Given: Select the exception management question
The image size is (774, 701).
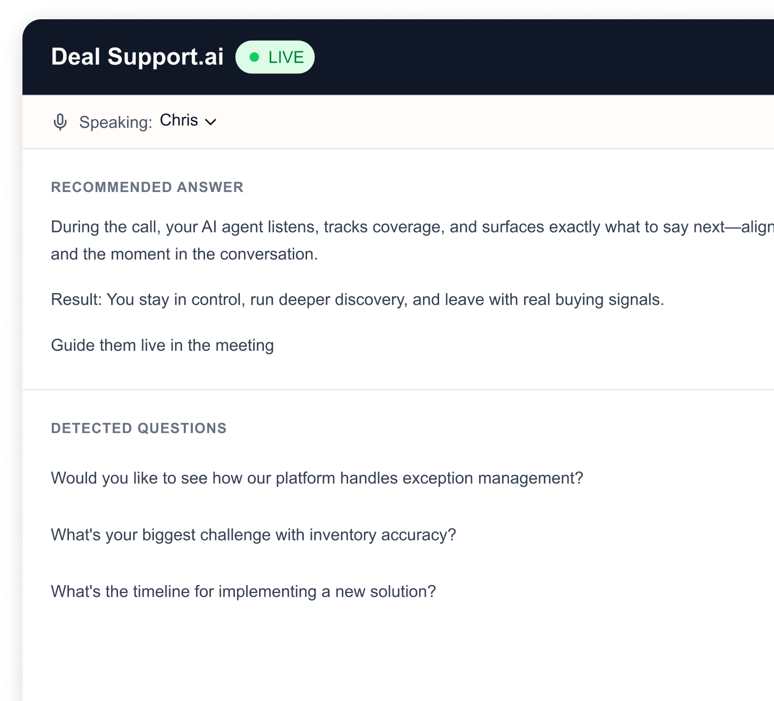Looking at the screenshot, I should click(x=317, y=477).
